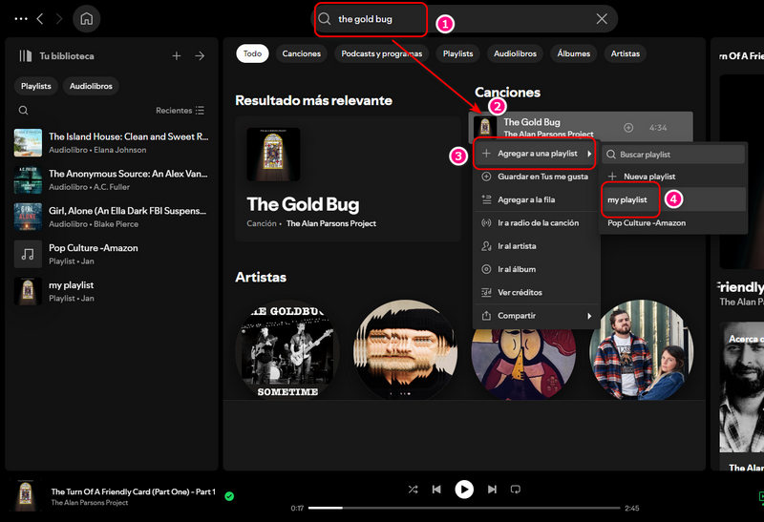Select the Canciones filter tab

[x=301, y=53]
